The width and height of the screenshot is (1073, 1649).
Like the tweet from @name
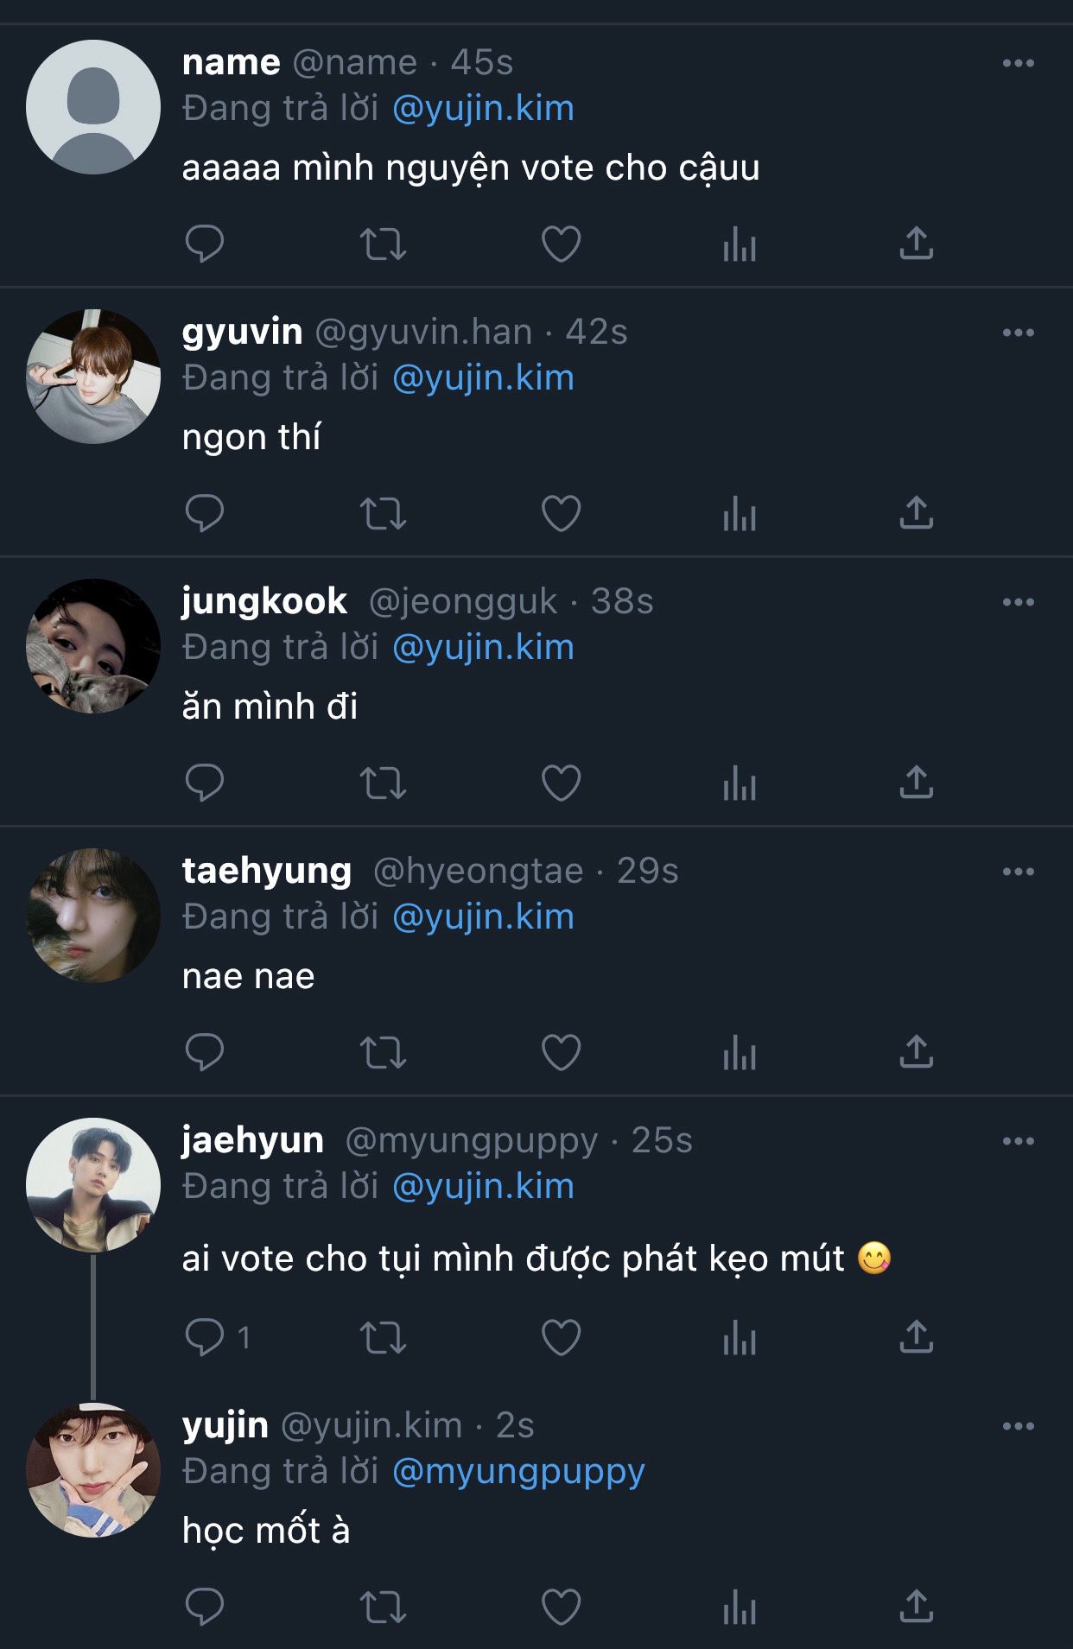pos(561,244)
